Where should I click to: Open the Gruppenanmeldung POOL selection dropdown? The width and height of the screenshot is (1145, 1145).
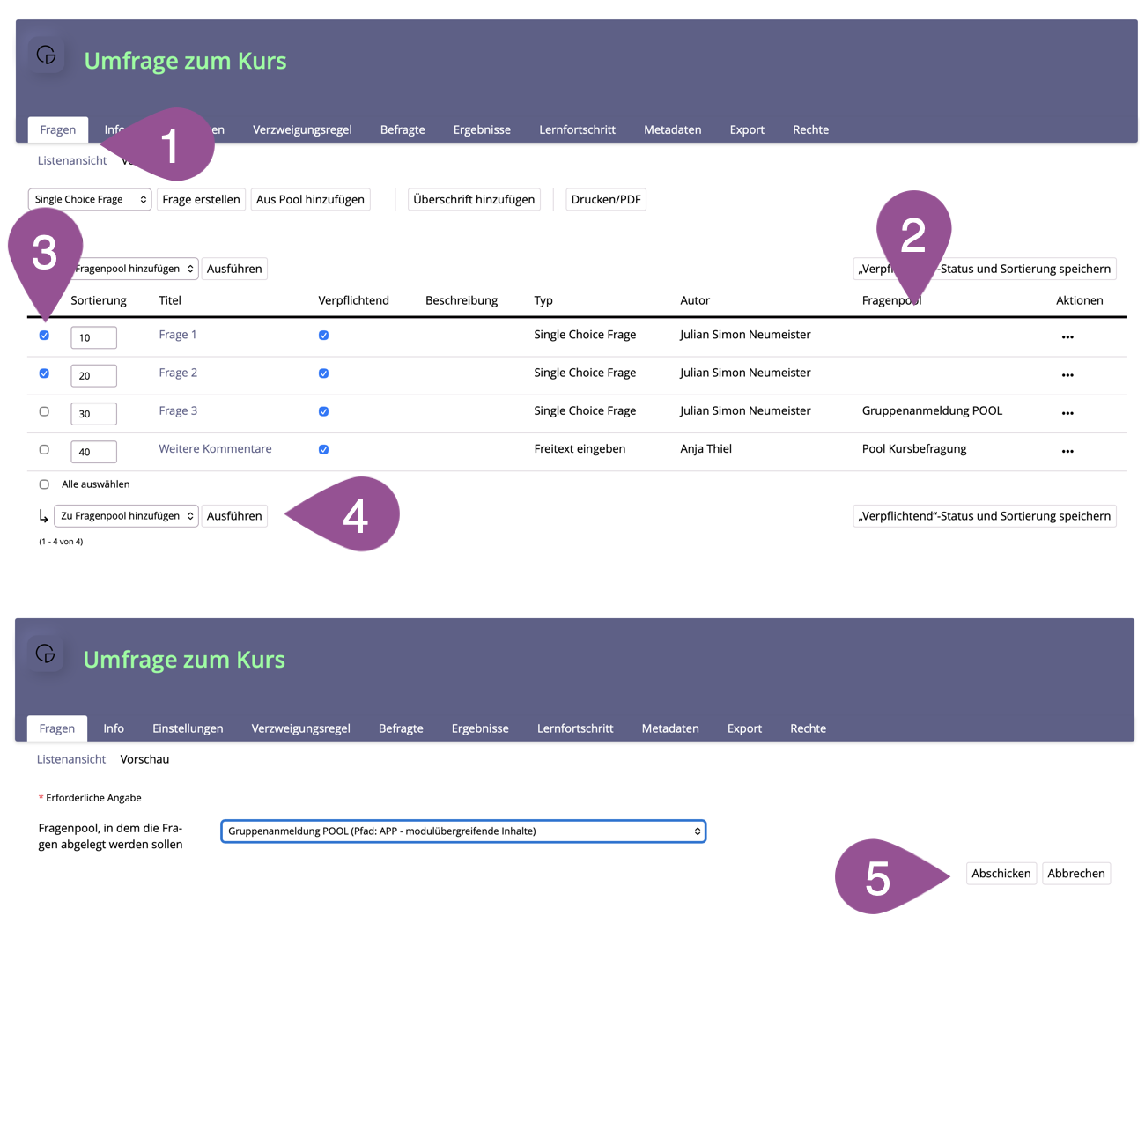point(463,831)
